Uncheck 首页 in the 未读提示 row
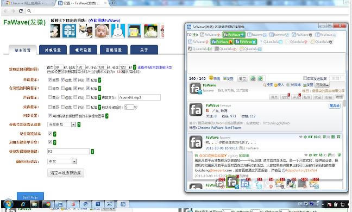The image size is (352, 212). pyautogui.click(x=49, y=79)
